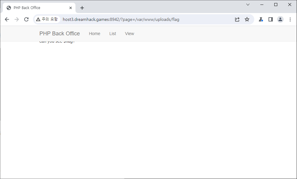Image resolution: width=297 pixels, height=179 pixels.
Task: Reload the current page
Action: 26,19
